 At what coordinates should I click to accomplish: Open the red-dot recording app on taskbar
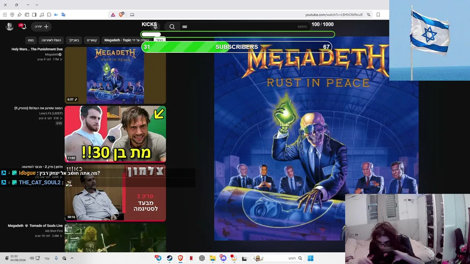(x=234, y=258)
